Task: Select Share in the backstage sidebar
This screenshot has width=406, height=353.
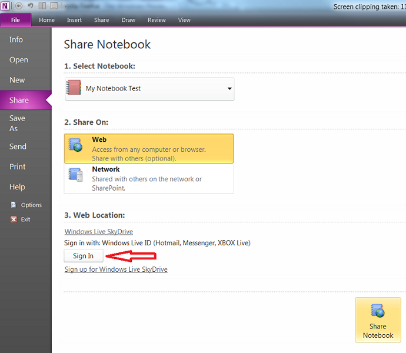Action: pyautogui.click(x=26, y=100)
